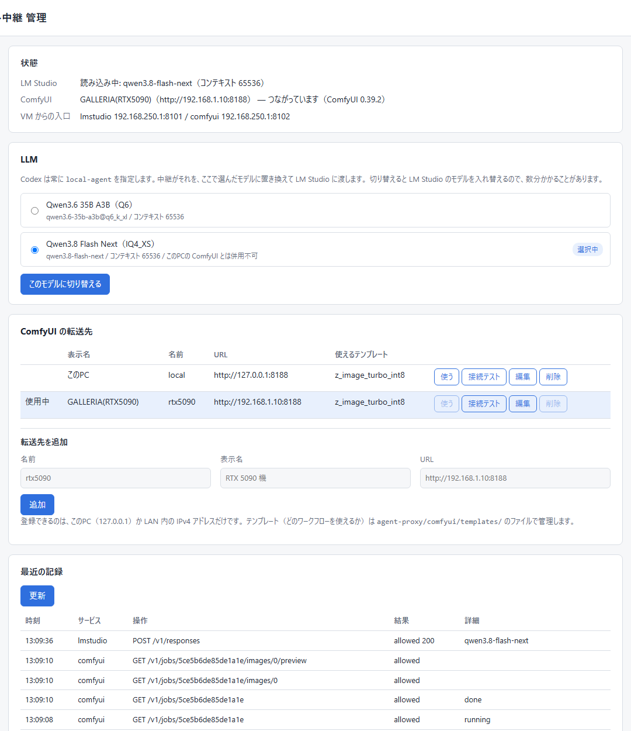This screenshot has height=731, width=631.
Task: Click the POST /v1/responses log entry
Action: [166, 641]
